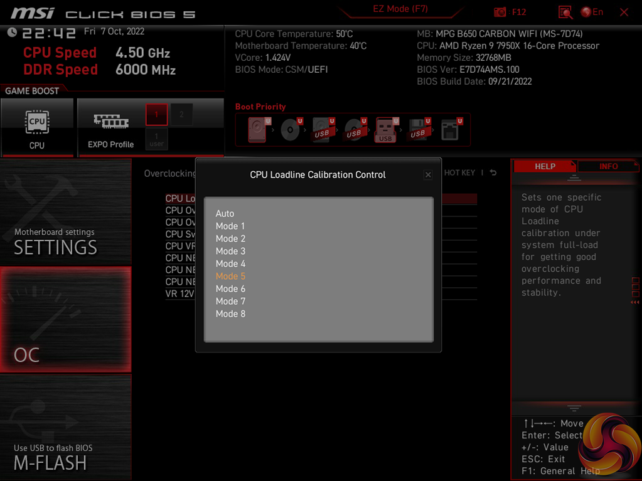Toggle CPU Game Boost button
The width and height of the screenshot is (642, 481).
tap(37, 128)
